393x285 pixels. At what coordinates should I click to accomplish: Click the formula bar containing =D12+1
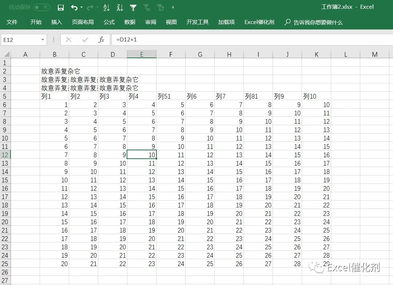[252, 40]
